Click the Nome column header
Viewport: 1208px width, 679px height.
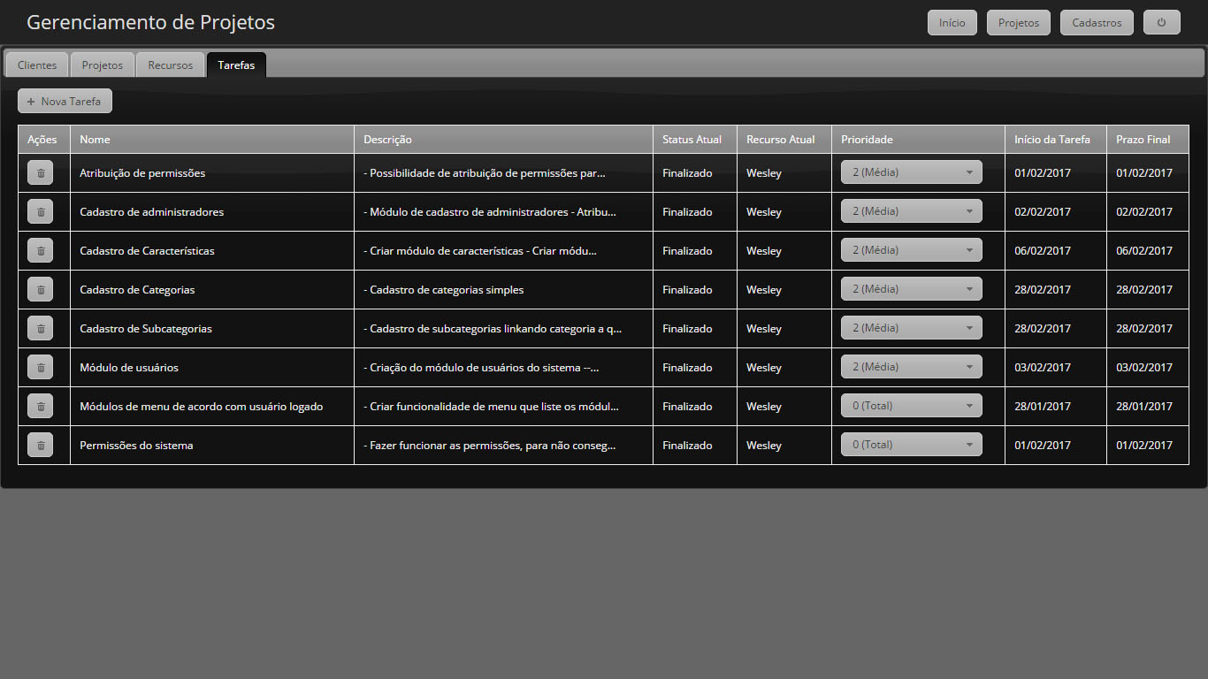click(95, 140)
